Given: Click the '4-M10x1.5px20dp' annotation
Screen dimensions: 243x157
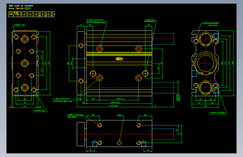Looking at the screenshot, I should 210,23.
